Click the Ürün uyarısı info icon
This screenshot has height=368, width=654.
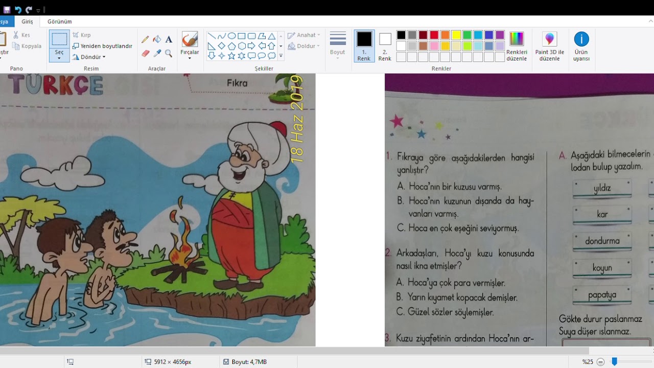(581, 39)
